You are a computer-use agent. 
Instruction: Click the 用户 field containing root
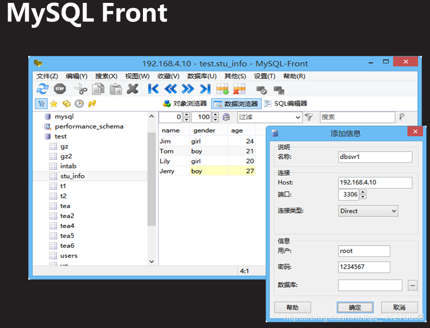click(364, 251)
